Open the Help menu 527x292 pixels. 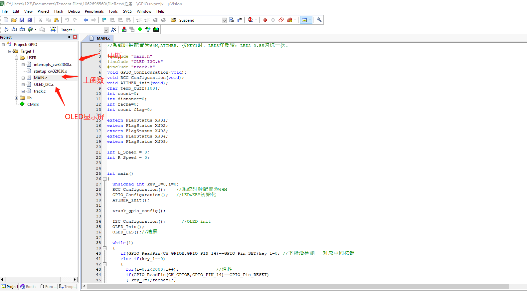pos(160,11)
